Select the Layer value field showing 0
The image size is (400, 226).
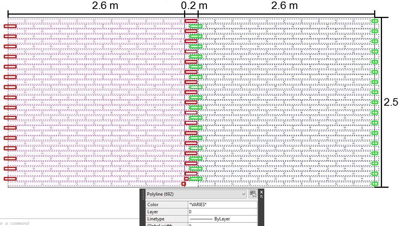[x=222, y=212]
